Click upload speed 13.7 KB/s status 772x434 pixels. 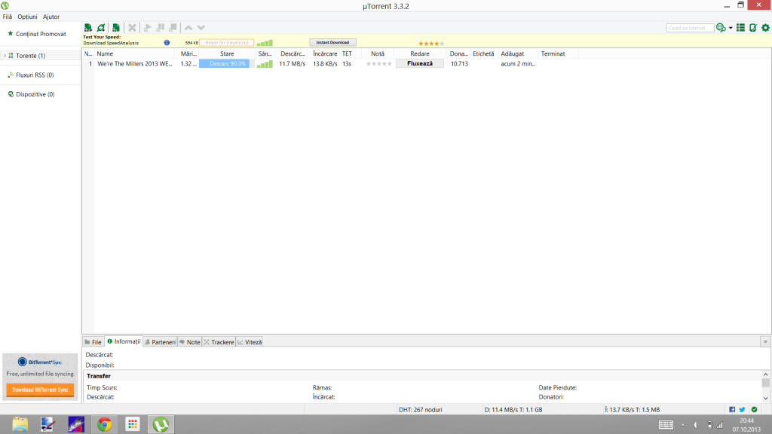(633, 409)
